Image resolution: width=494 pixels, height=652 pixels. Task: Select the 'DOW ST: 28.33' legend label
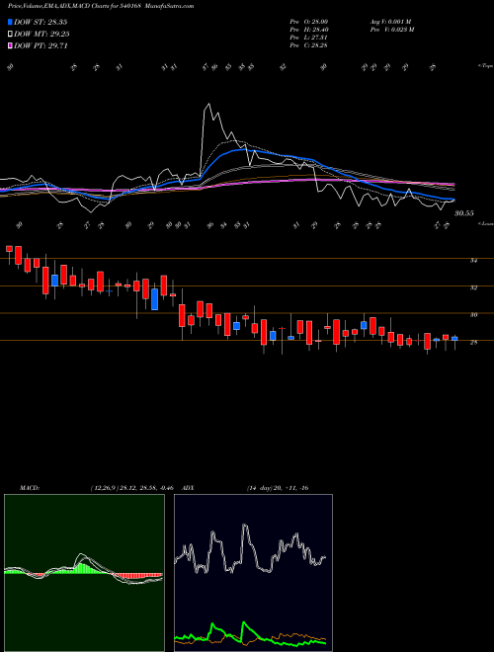[41, 22]
